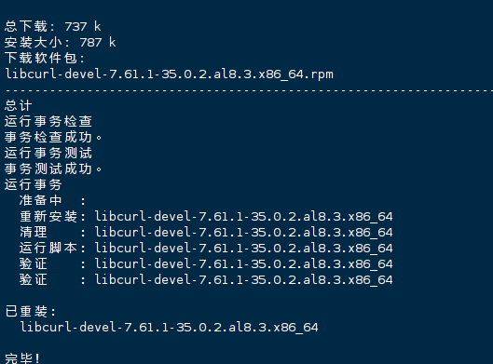
Task: Click the 已重装 heading
Action: click(31, 311)
